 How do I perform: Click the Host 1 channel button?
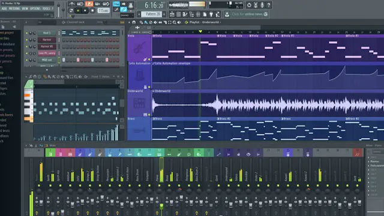[47, 33]
